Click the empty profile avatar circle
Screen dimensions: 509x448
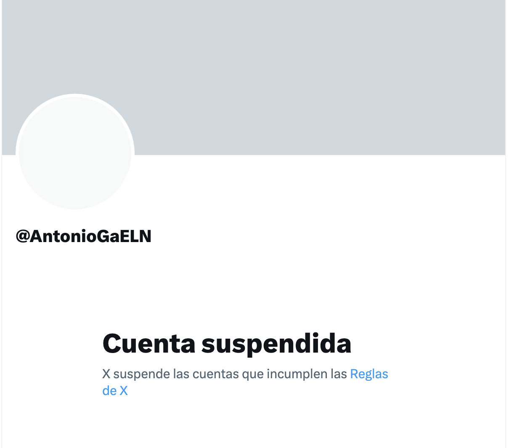pos(75,153)
